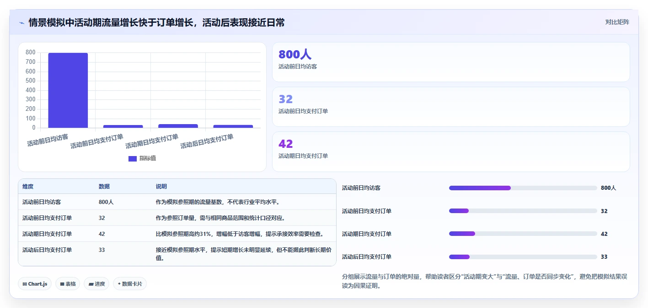Click the tall 活动前日均访客 bar in the chart
The height and width of the screenshot is (308, 648).
(68, 90)
